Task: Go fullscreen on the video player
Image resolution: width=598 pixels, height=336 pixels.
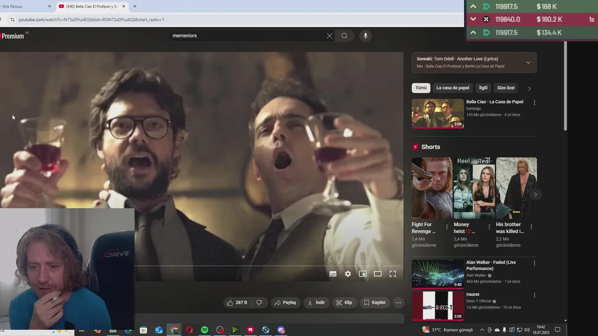Action: click(x=392, y=274)
